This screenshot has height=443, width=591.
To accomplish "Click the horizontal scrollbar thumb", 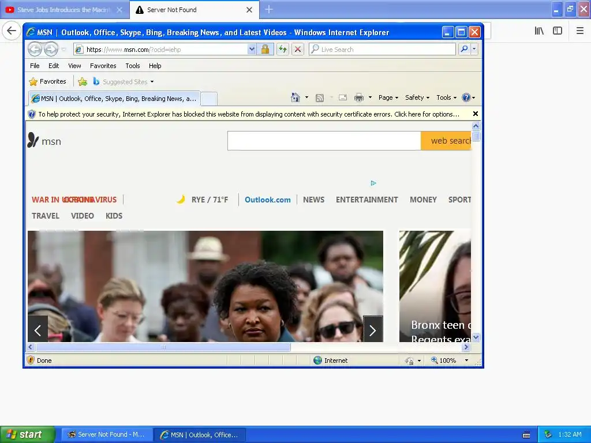I will tap(163, 347).
